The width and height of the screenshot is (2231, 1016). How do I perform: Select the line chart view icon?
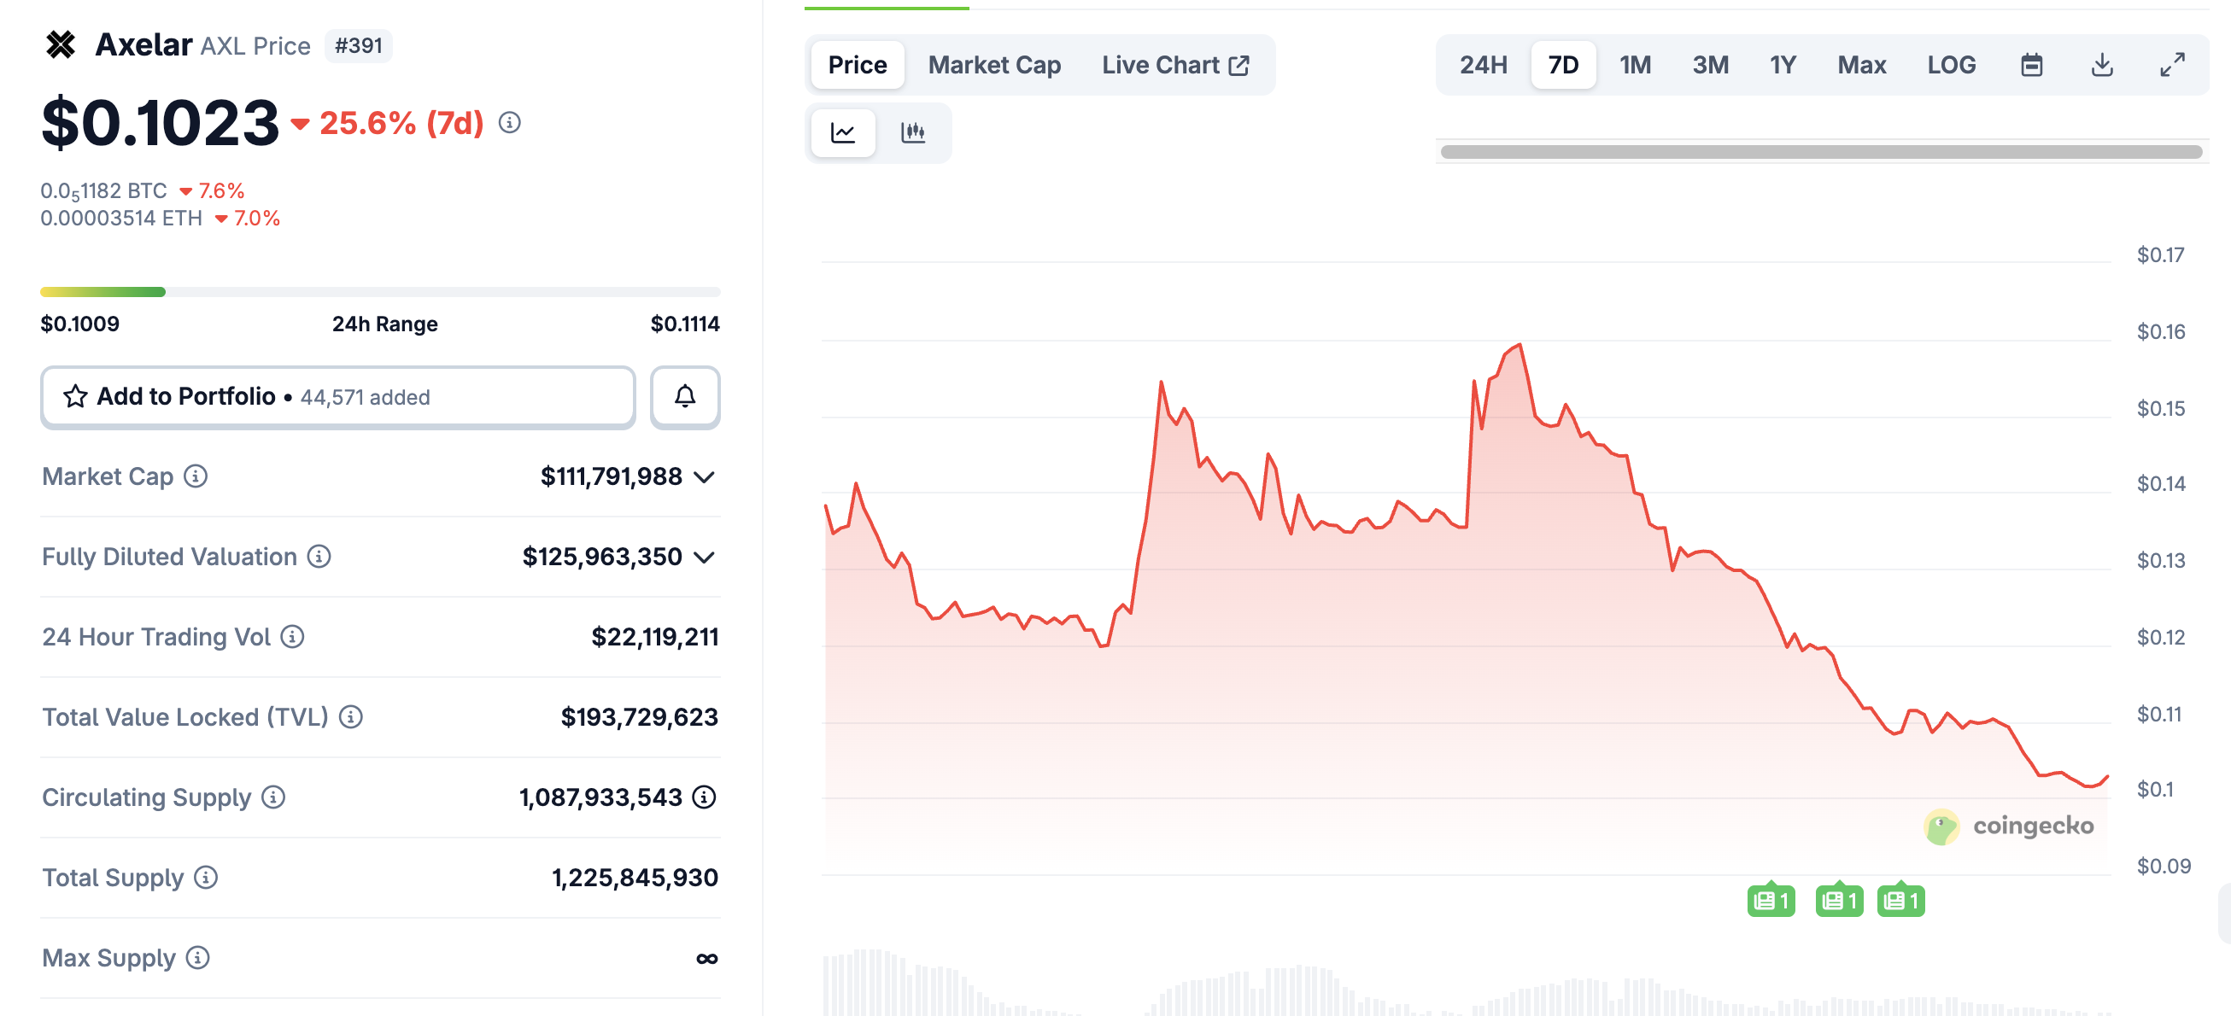click(843, 132)
